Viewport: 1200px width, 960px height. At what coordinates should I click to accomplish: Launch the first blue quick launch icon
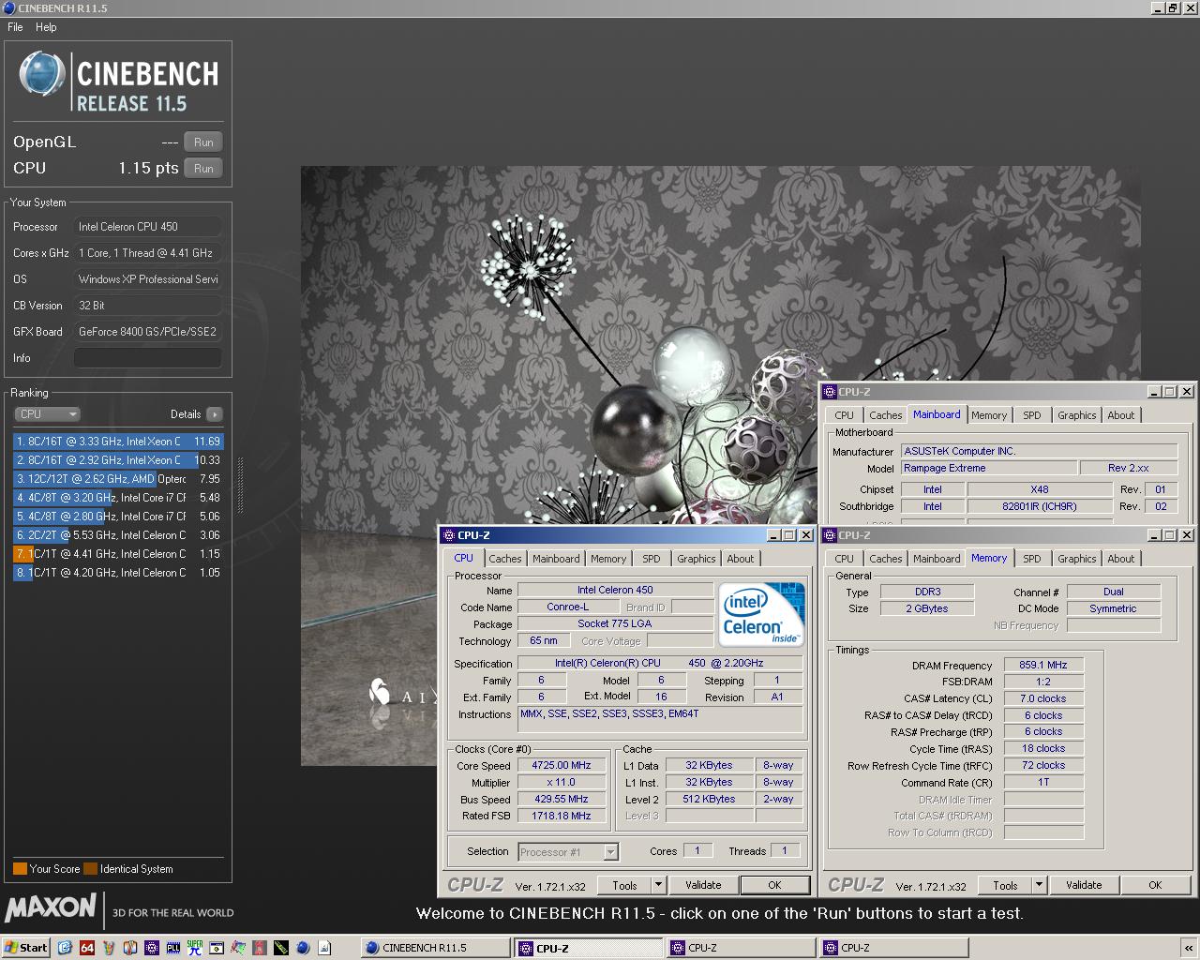pos(65,948)
